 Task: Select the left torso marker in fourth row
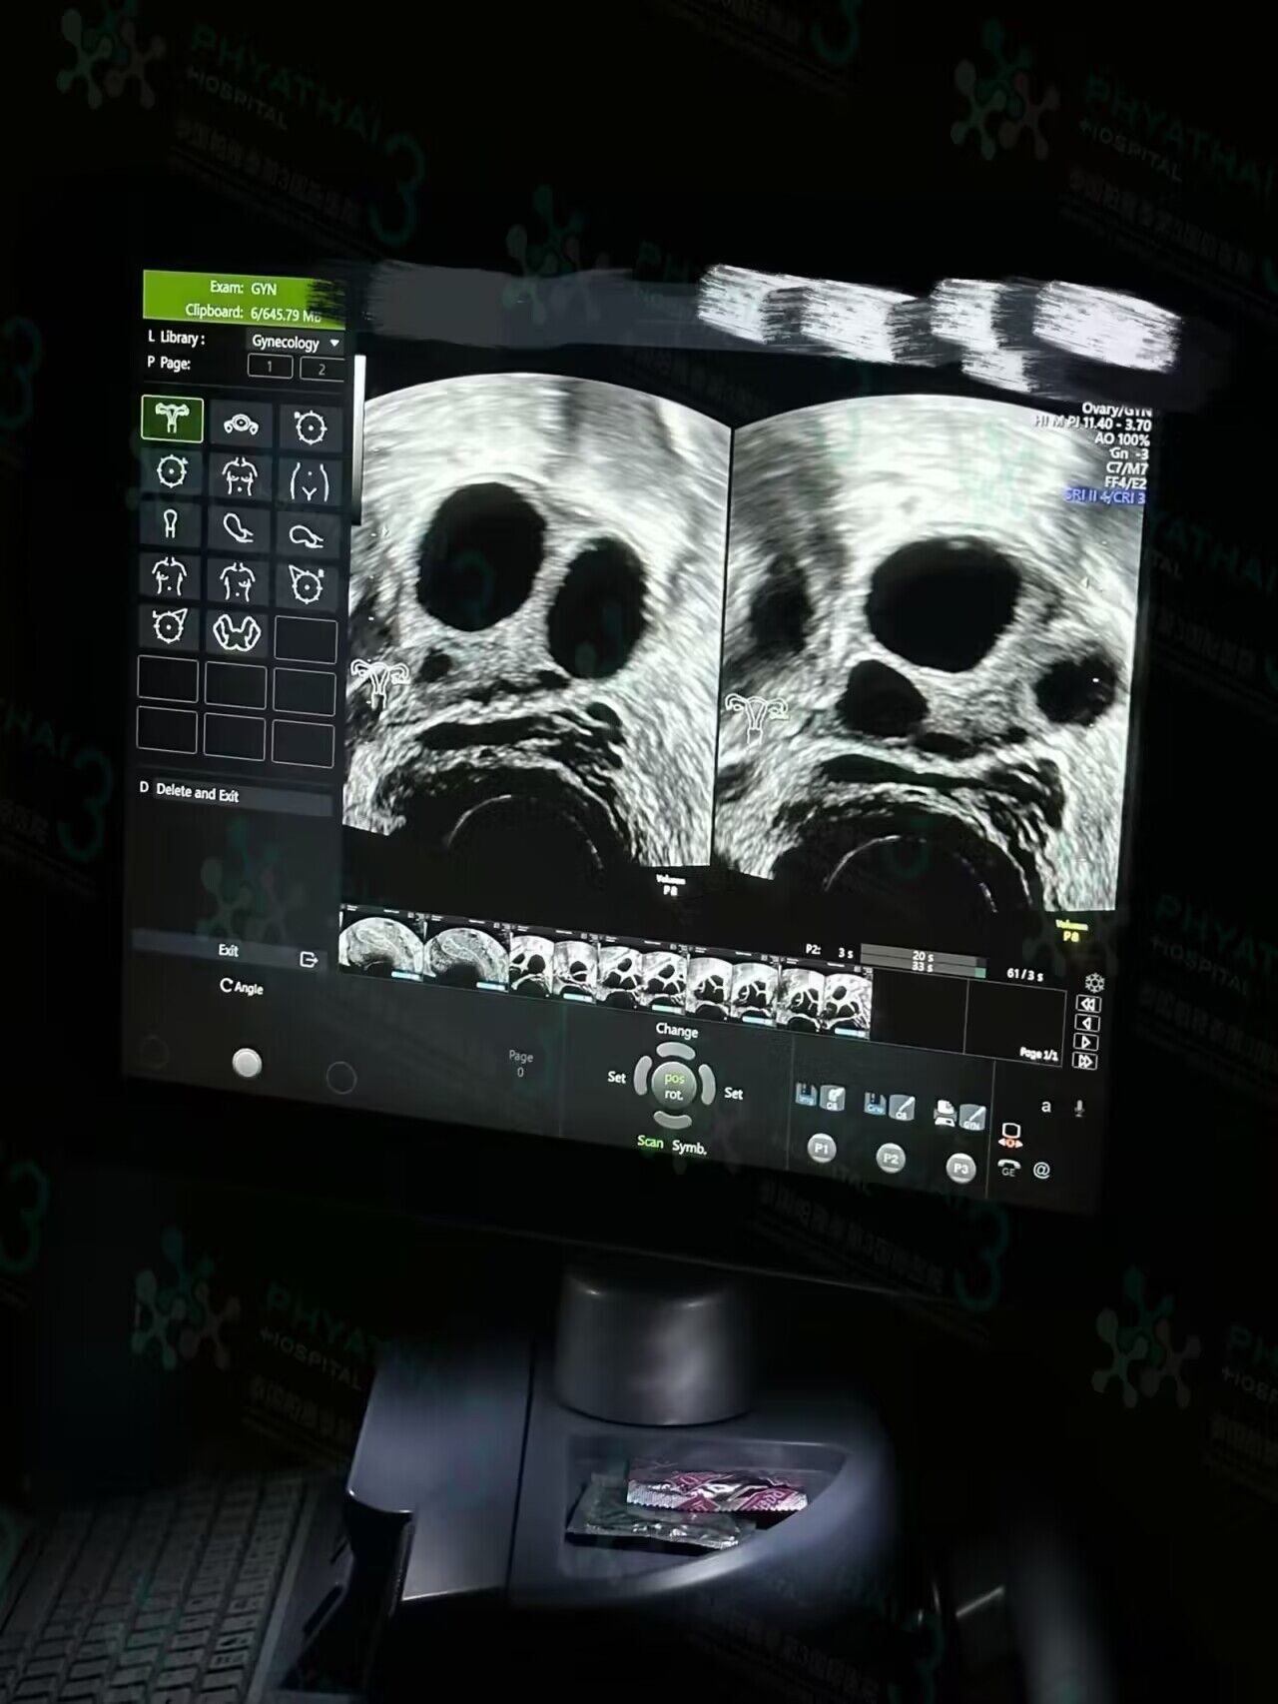(169, 574)
